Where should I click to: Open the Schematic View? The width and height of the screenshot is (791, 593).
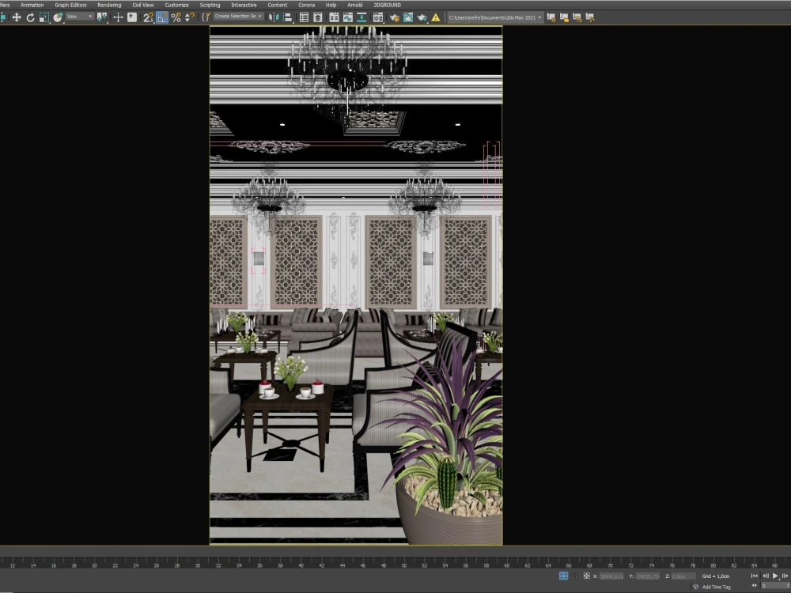pyautogui.click(x=361, y=17)
